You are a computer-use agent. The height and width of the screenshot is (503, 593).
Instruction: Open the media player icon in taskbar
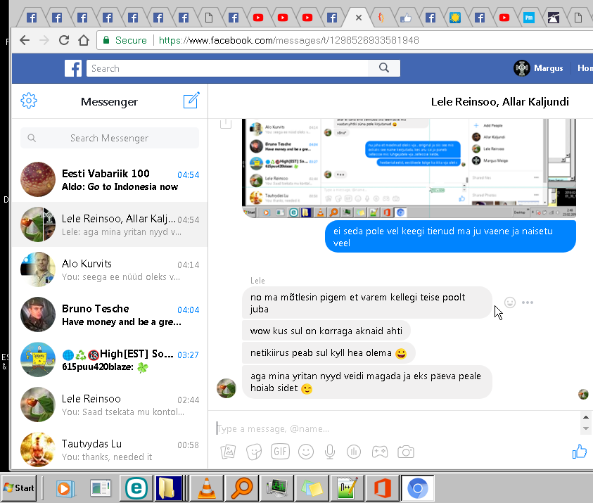point(66,488)
